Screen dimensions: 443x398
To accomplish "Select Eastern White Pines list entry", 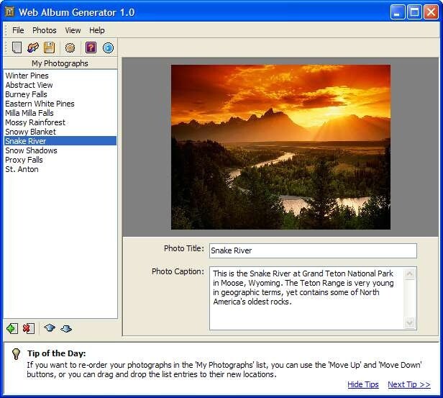I will (x=60, y=104).
